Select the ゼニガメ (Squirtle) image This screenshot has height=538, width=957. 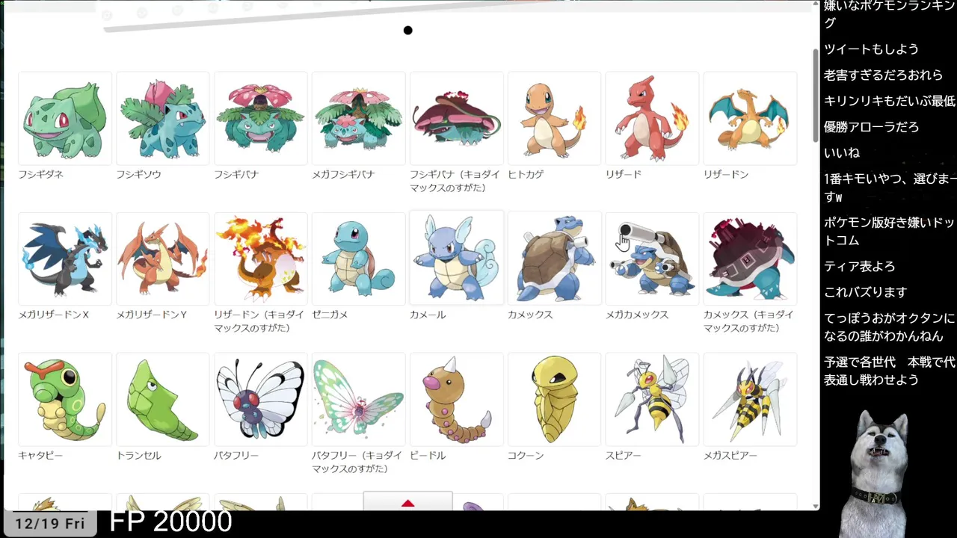359,259
